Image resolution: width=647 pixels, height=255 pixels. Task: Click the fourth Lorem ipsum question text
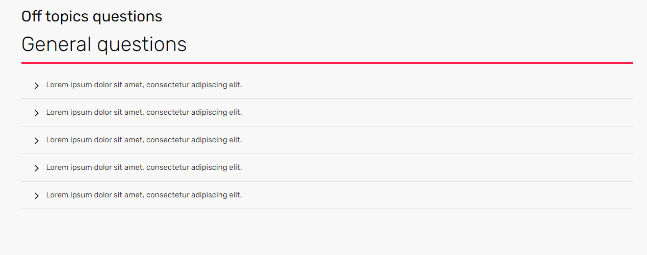coord(144,167)
